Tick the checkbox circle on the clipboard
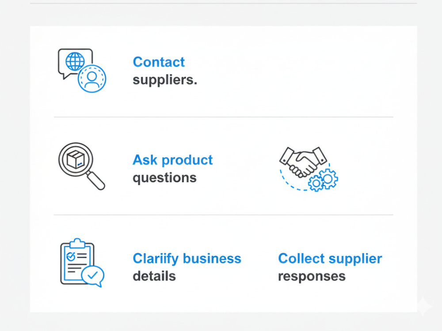Image resolution: width=442 pixels, height=331 pixels. [70, 256]
